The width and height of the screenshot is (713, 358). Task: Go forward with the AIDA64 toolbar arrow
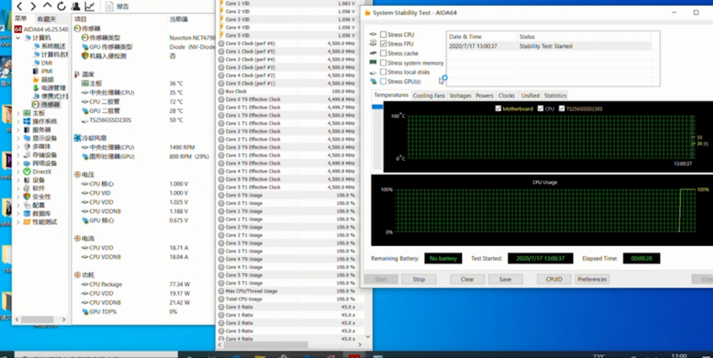(33, 7)
